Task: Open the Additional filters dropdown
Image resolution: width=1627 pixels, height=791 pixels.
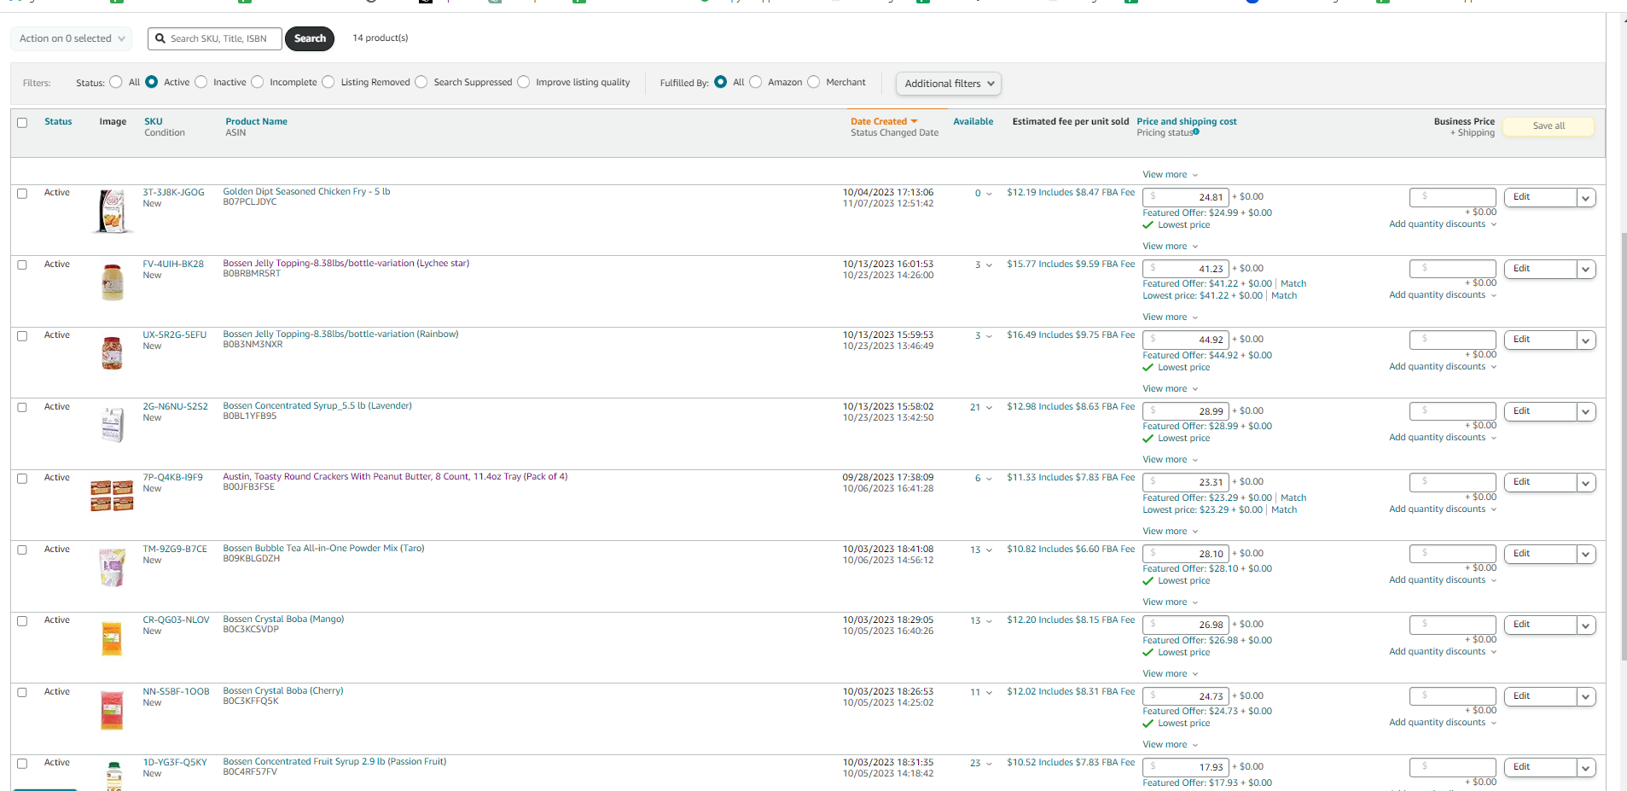Action: point(948,84)
